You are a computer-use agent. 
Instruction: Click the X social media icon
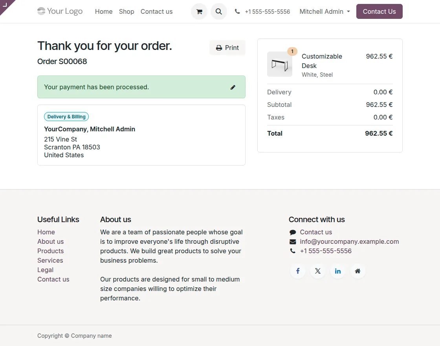(317, 271)
